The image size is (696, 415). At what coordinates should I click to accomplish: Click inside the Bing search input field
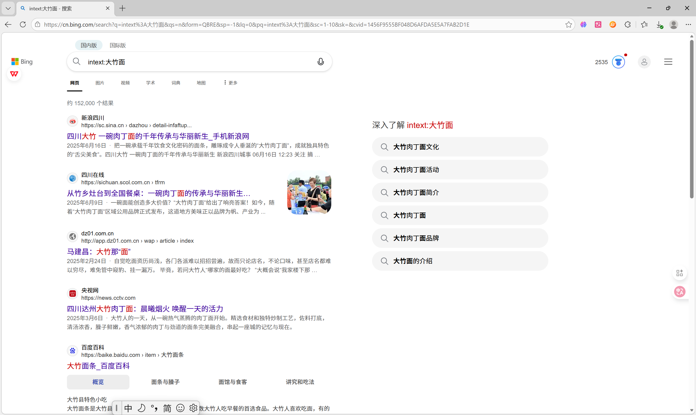(196, 61)
